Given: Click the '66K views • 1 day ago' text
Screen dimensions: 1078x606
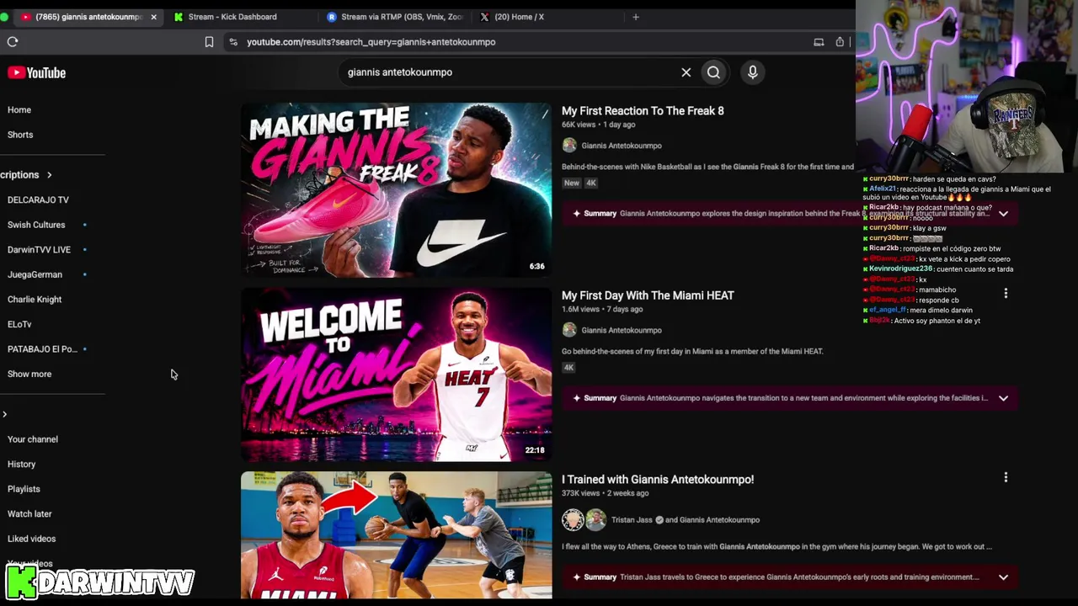Looking at the screenshot, I should 598,125.
